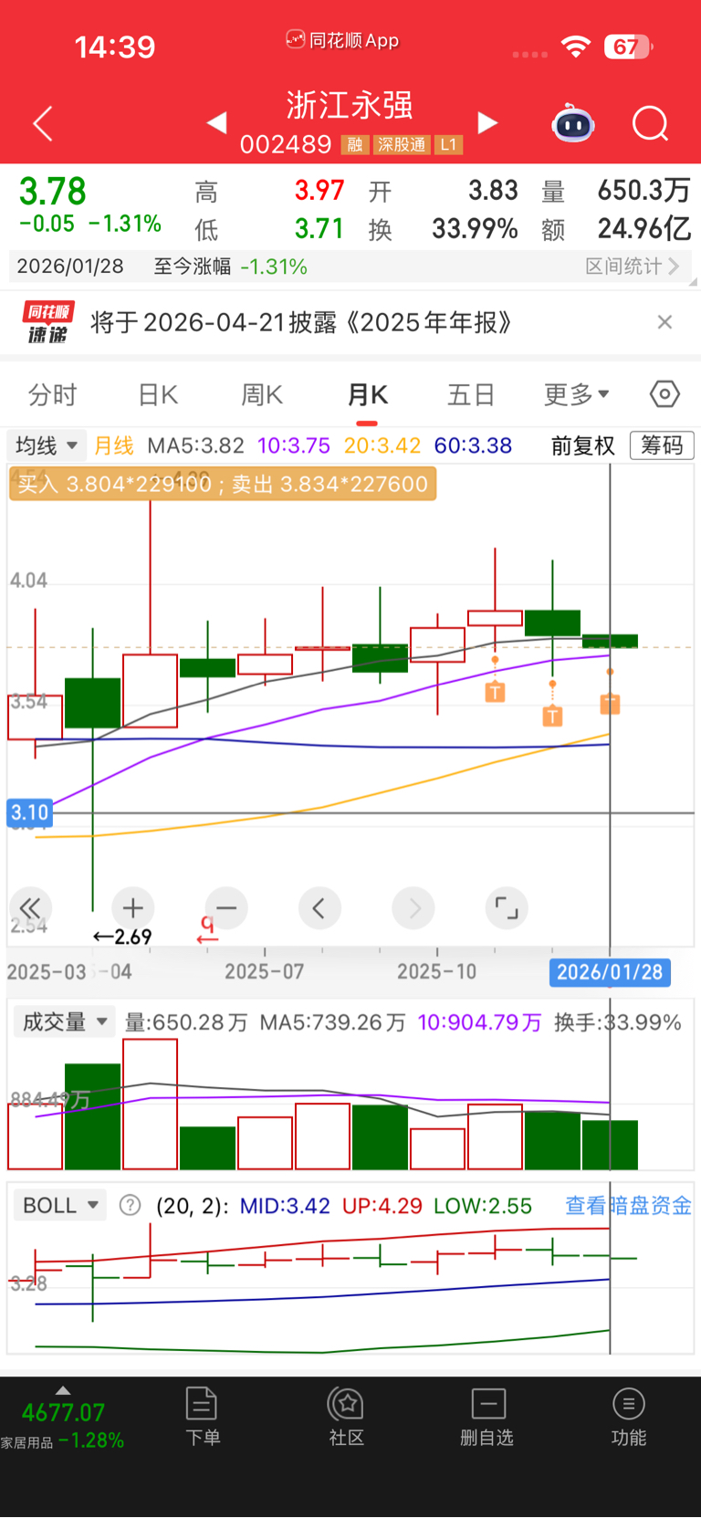The width and height of the screenshot is (701, 1518).
Task: Tap the UP:4.29 BOLL value
Action: (382, 1206)
